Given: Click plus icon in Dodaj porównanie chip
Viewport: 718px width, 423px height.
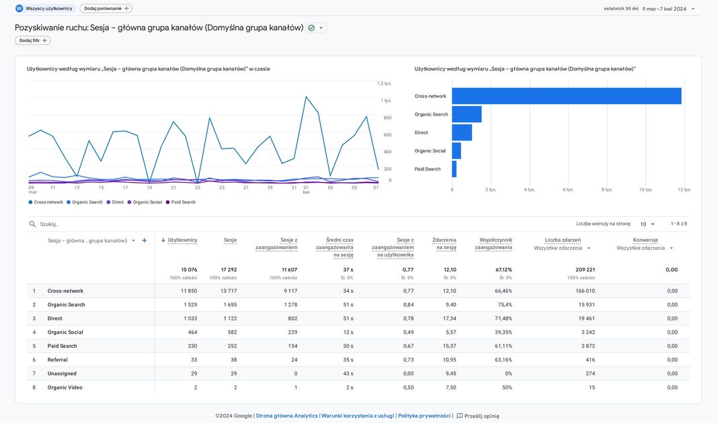Looking at the screenshot, I should [x=126, y=9].
